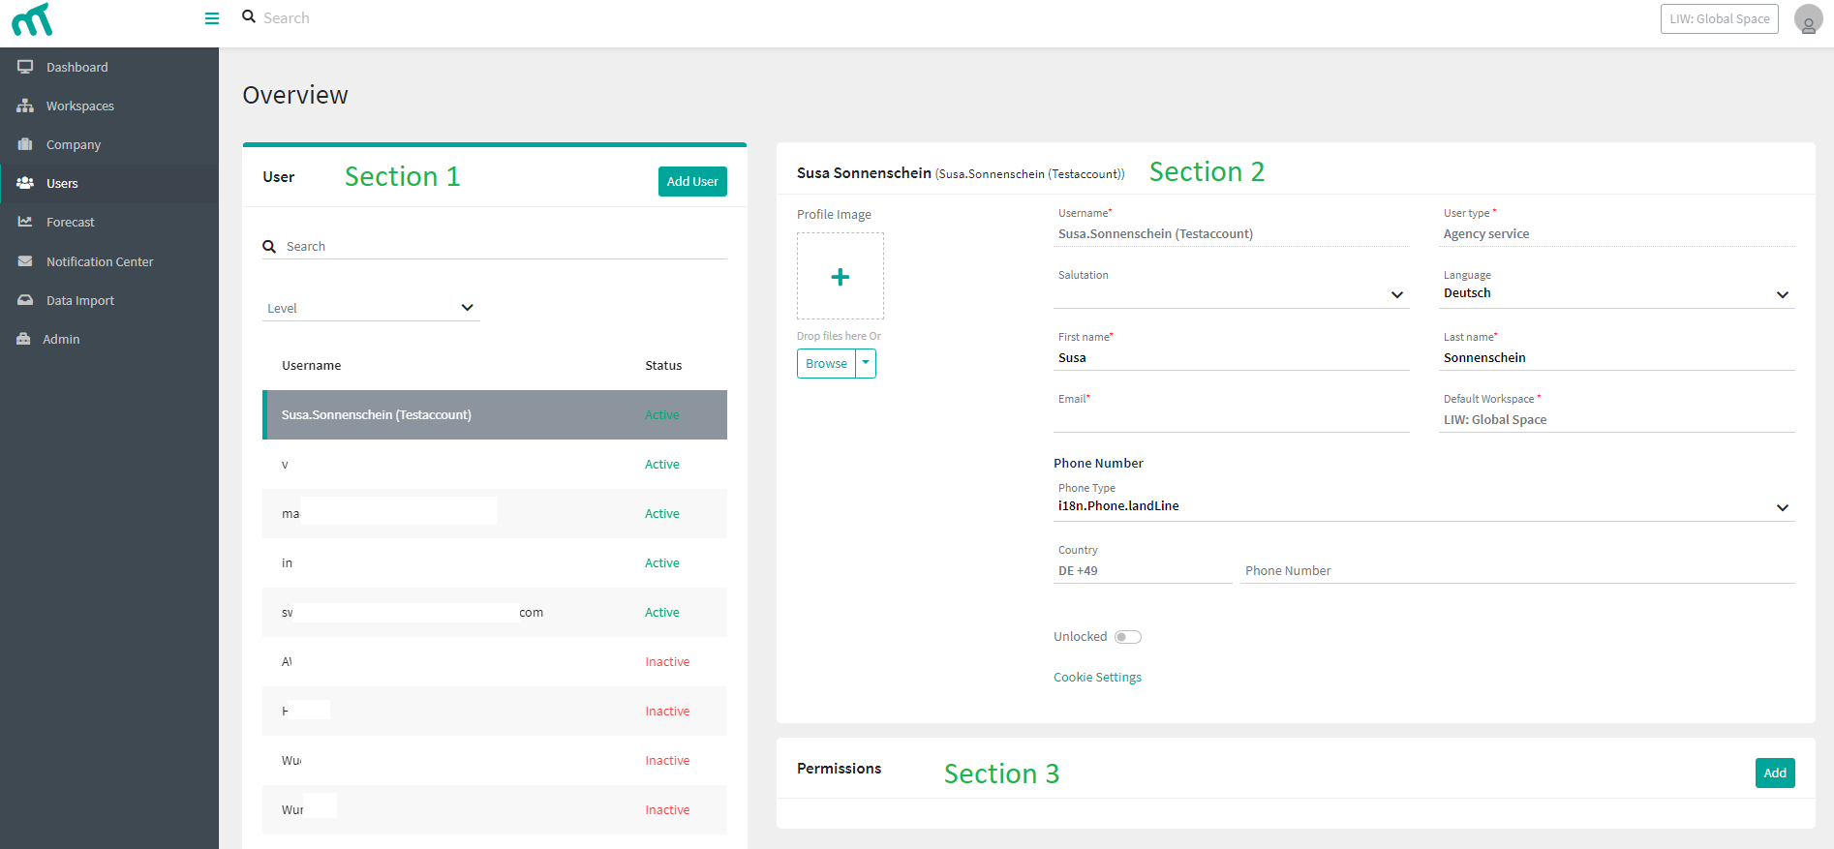The height and width of the screenshot is (849, 1834).
Task: Click the app logo in top-left corner
Action: (x=32, y=19)
